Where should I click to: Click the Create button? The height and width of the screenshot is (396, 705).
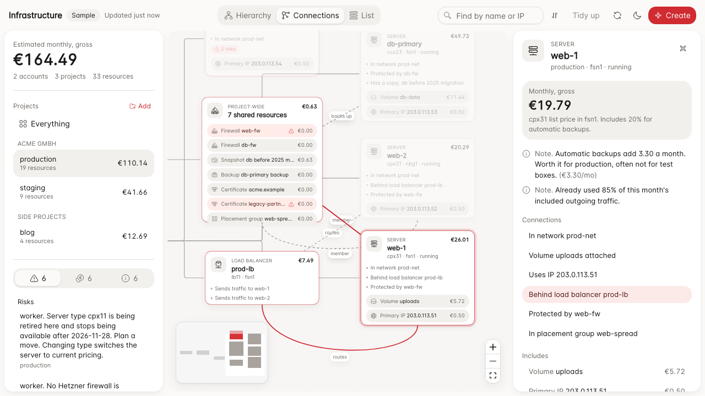click(672, 15)
